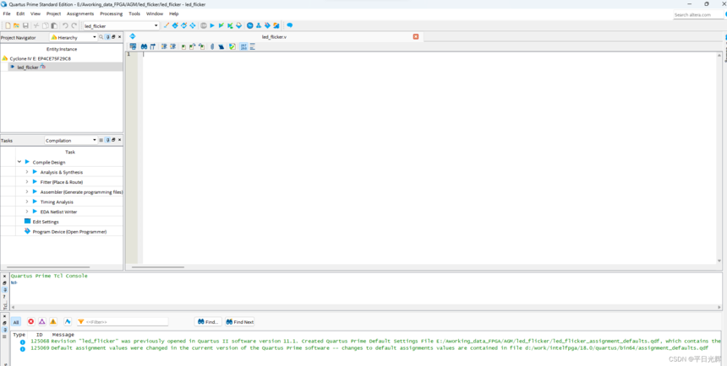Toggle the All messages filter

[16, 322]
